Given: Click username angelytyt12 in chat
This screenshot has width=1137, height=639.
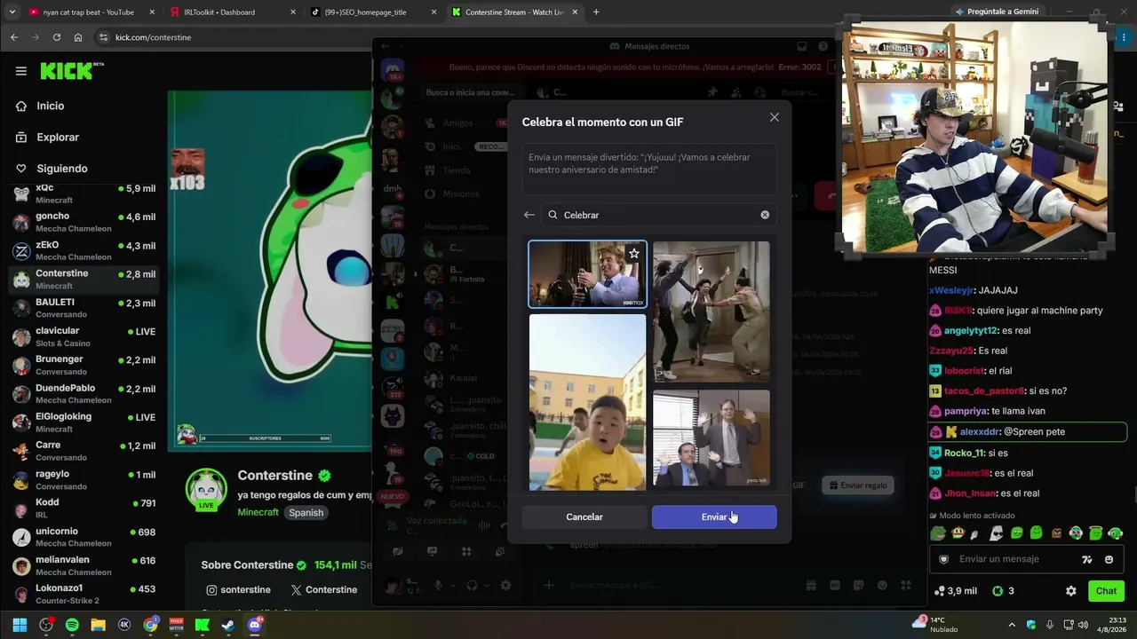Looking at the screenshot, I should coord(970,331).
